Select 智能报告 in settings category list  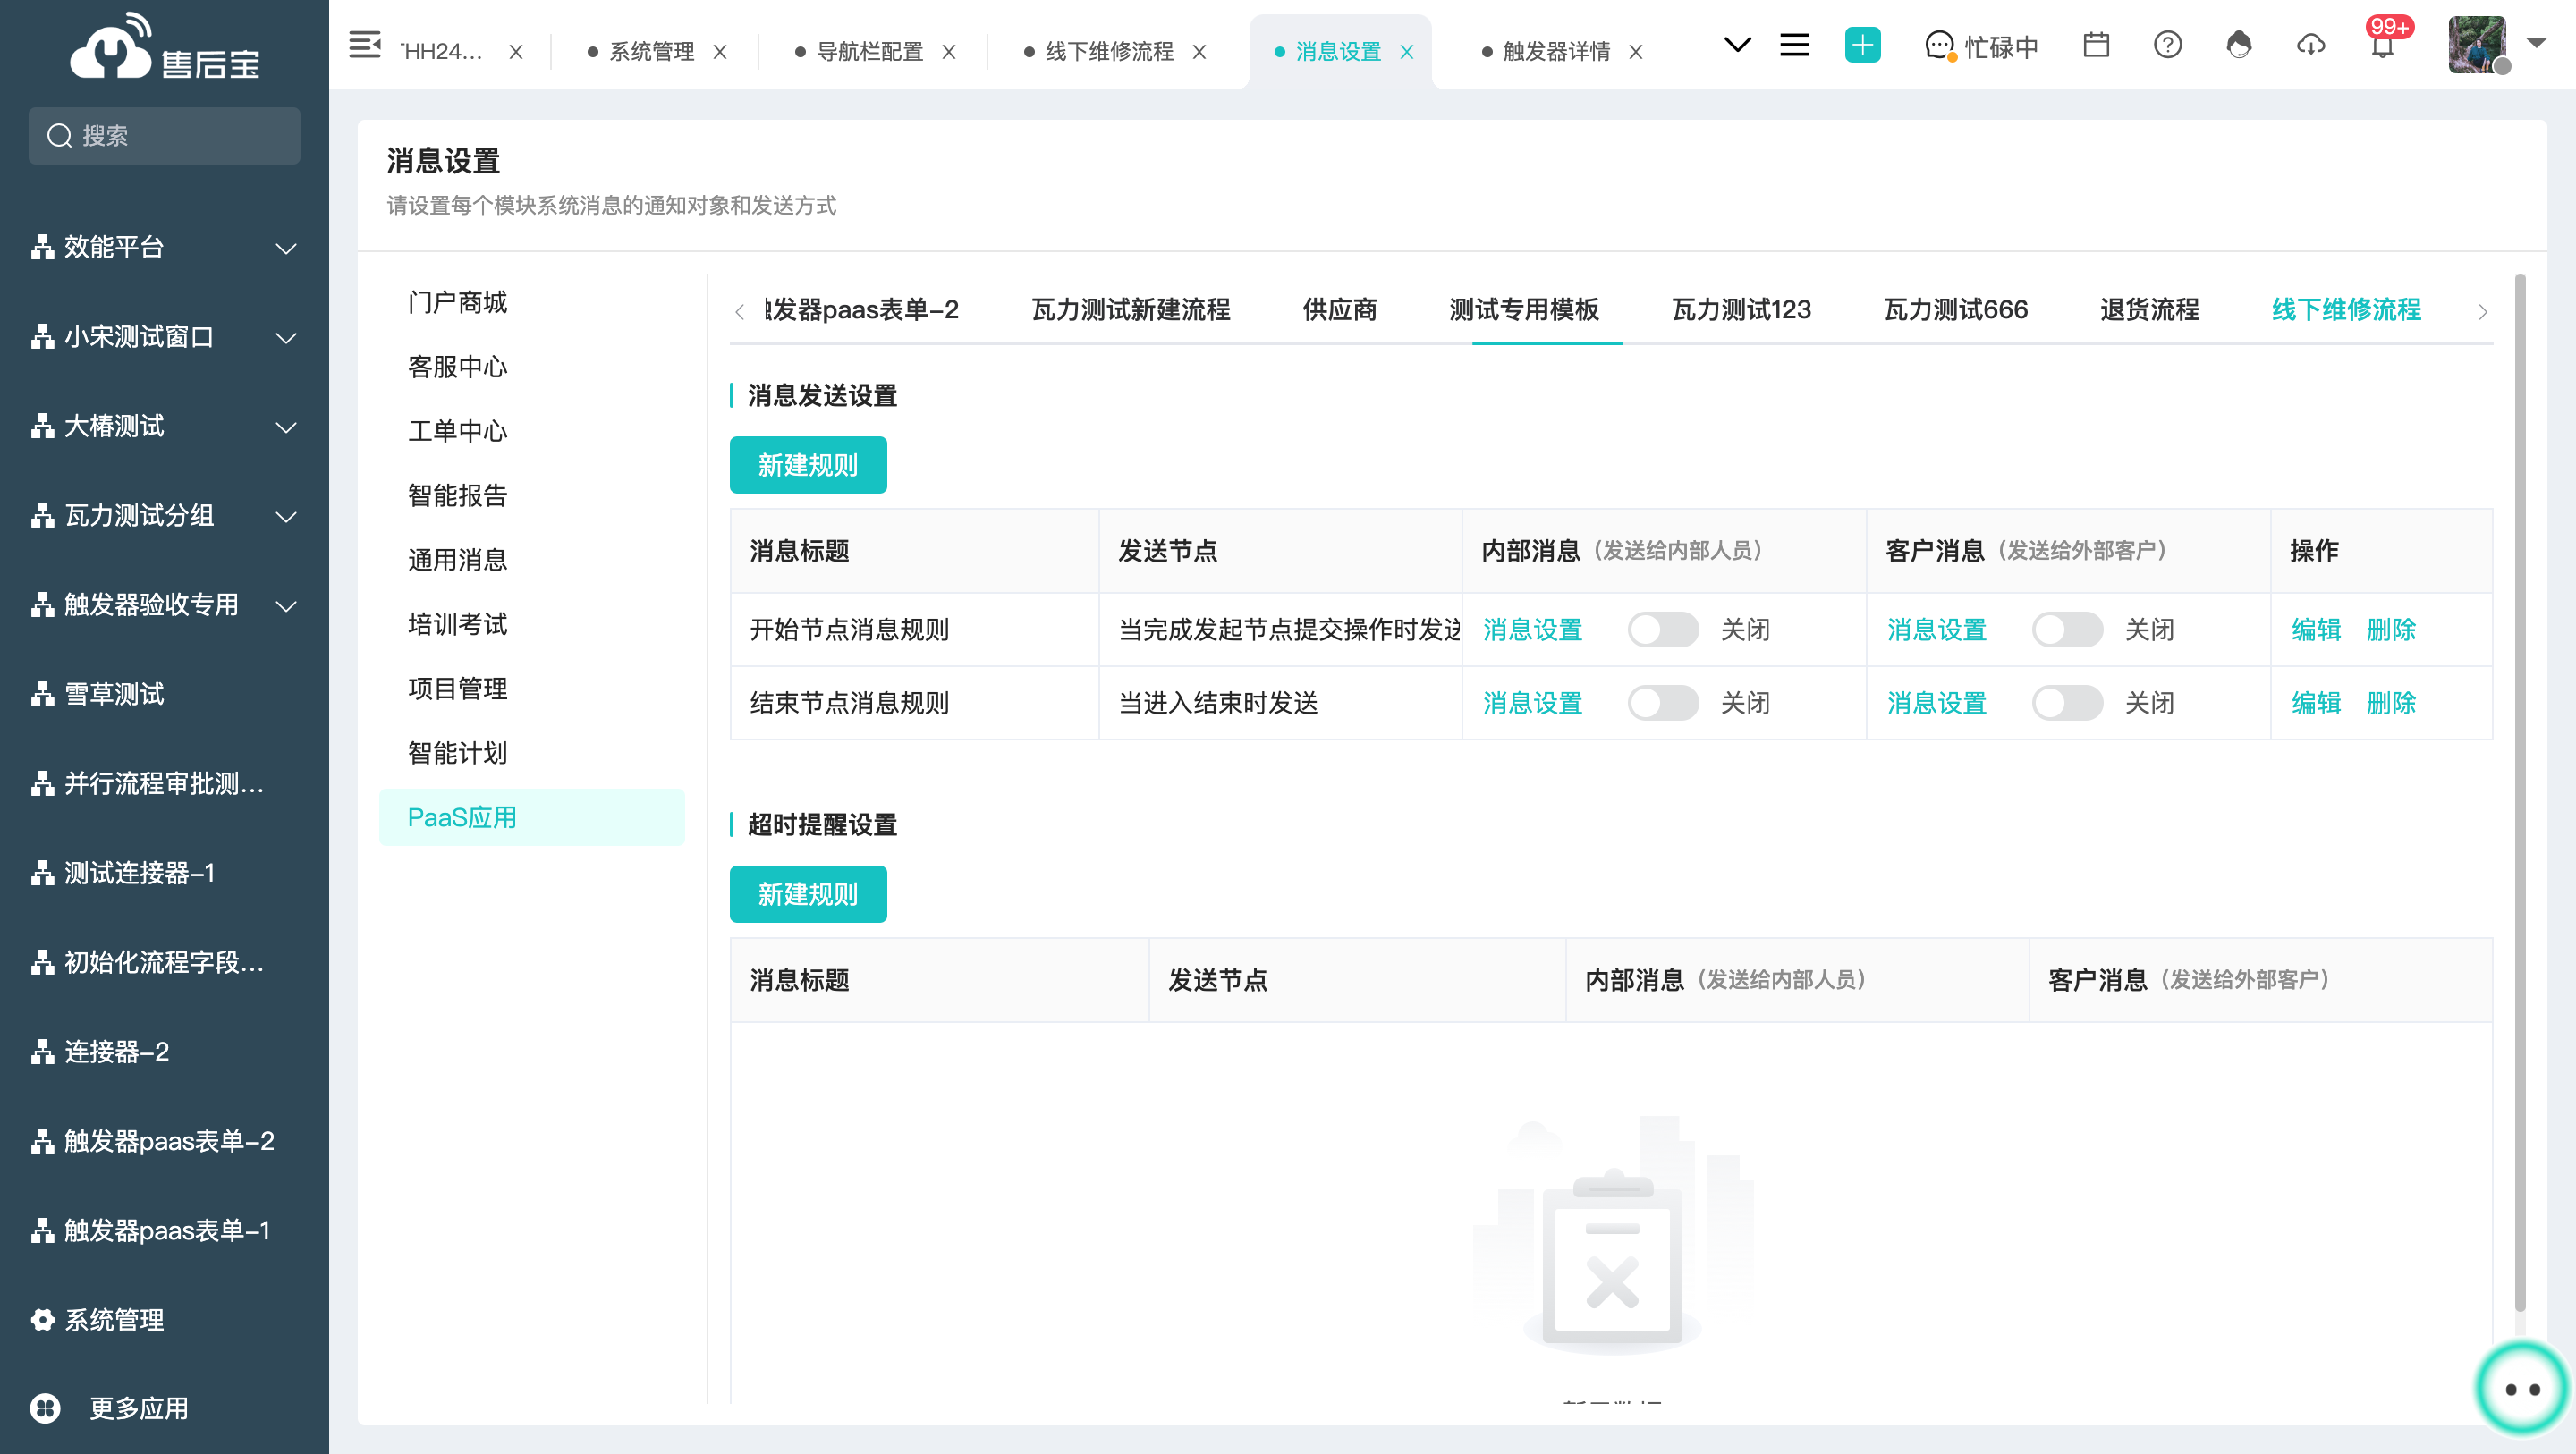click(x=457, y=495)
